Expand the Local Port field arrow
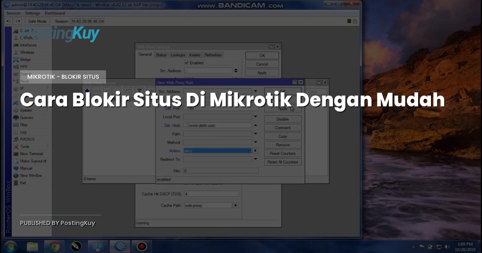The height and width of the screenshot is (253, 482). pos(255,117)
